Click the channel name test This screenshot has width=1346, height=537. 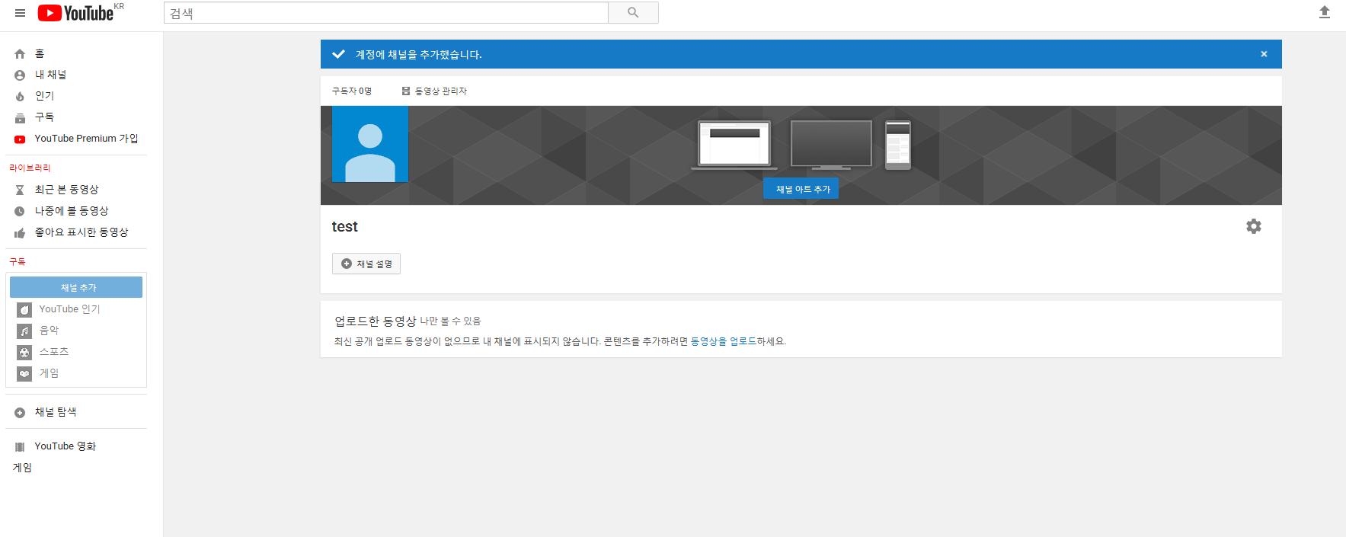click(344, 226)
